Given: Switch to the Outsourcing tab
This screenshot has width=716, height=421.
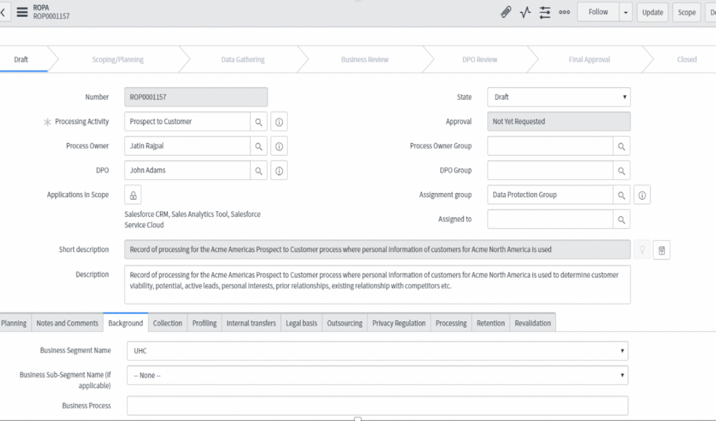Looking at the screenshot, I should pyautogui.click(x=345, y=323).
